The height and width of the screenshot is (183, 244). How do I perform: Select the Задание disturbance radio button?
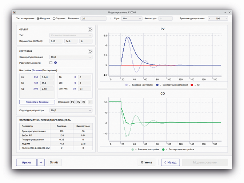(x=54, y=18)
